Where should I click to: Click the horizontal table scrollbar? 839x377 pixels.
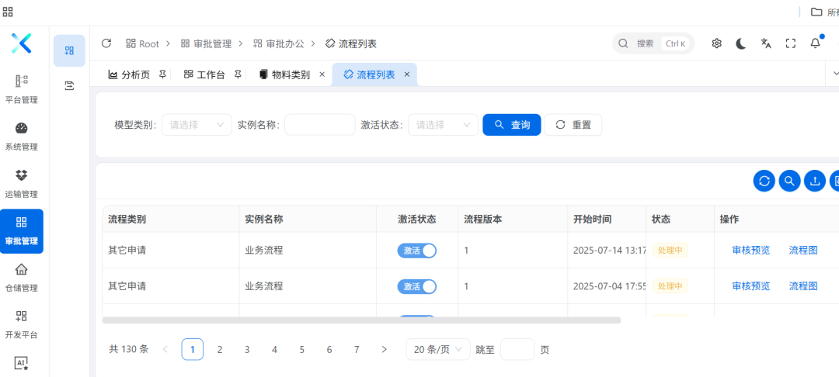pos(361,320)
